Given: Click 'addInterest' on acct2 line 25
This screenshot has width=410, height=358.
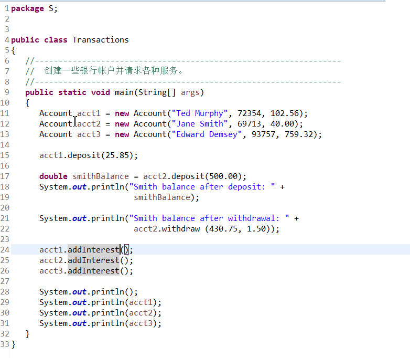Looking at the screenshot, I should click(94, 260).
